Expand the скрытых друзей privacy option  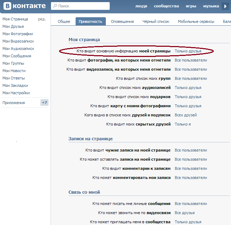[182, 124]
